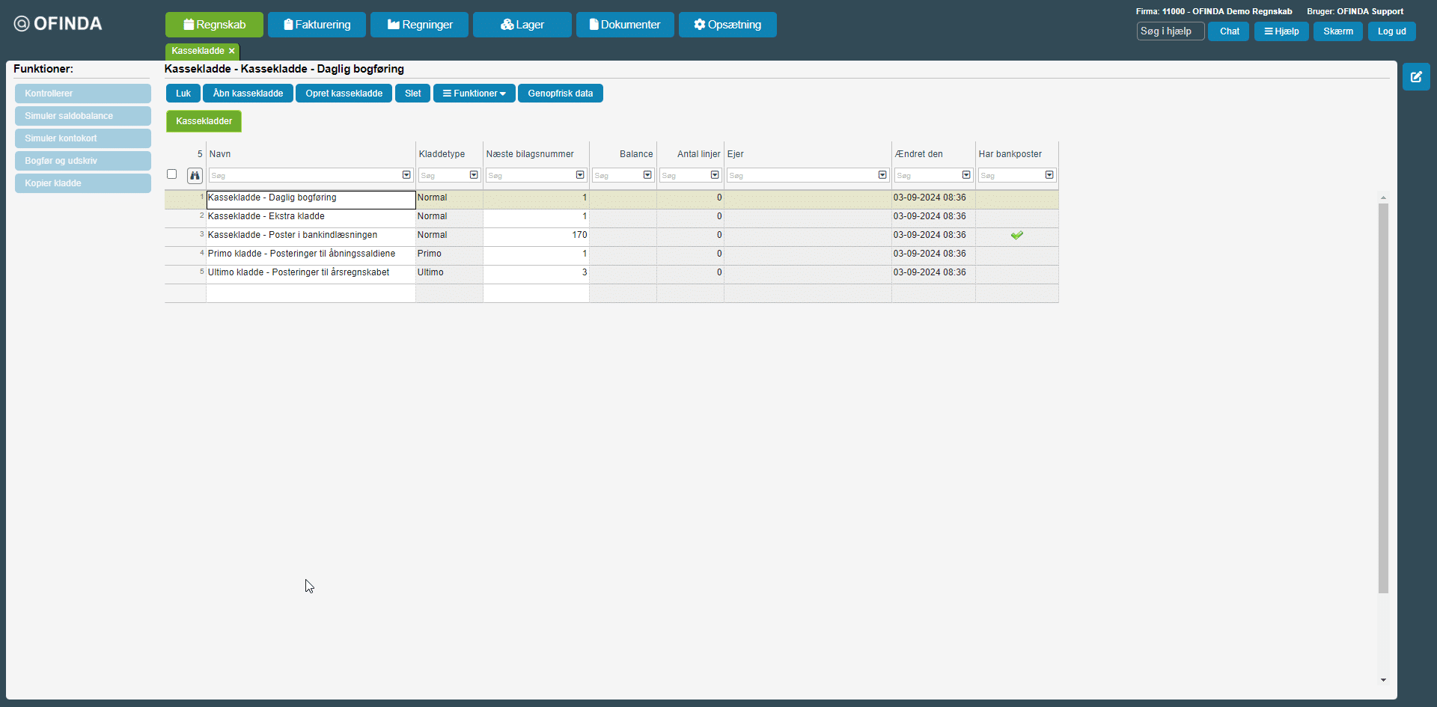
Task: Open the Kladdetype filter dropdown arrow
Action: [x=474, y=175]
